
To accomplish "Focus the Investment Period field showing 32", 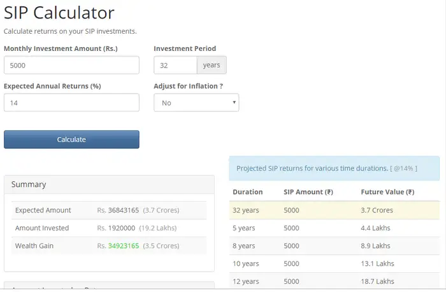I will click(x=175, y=65).
